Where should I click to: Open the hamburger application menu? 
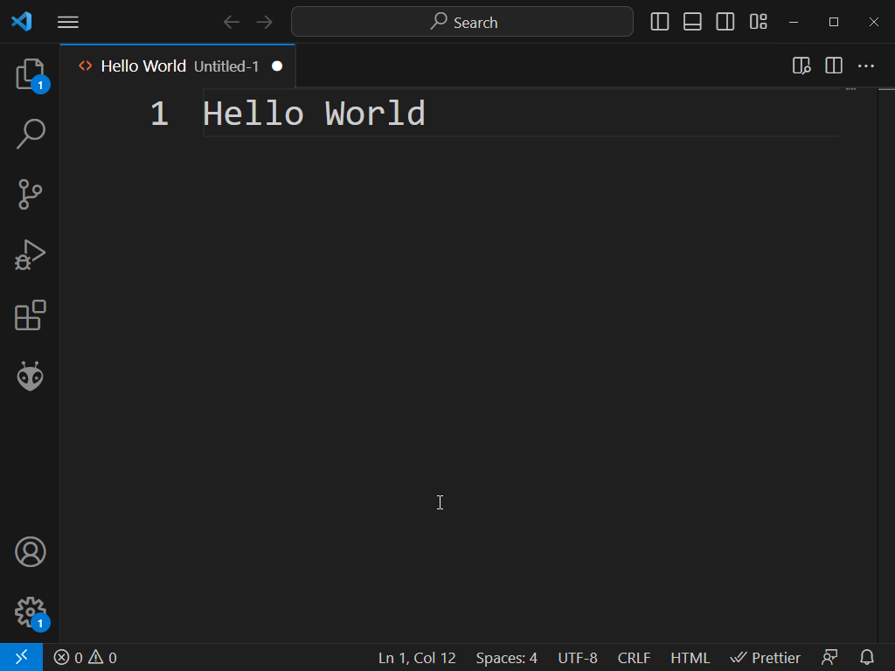(x=68, y=22)
